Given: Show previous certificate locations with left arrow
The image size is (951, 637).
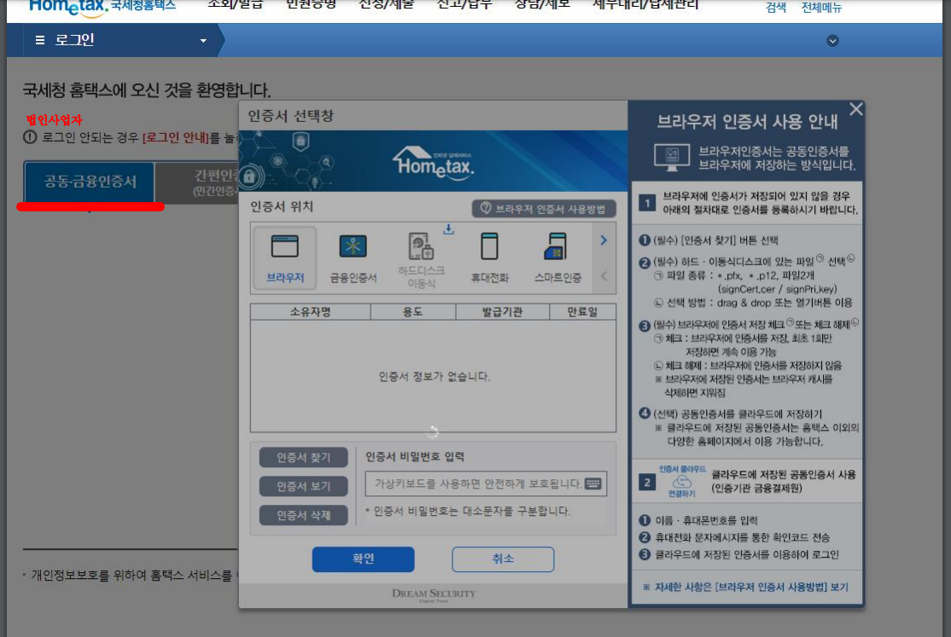Looking at the screenshot, I should [604, 276].
